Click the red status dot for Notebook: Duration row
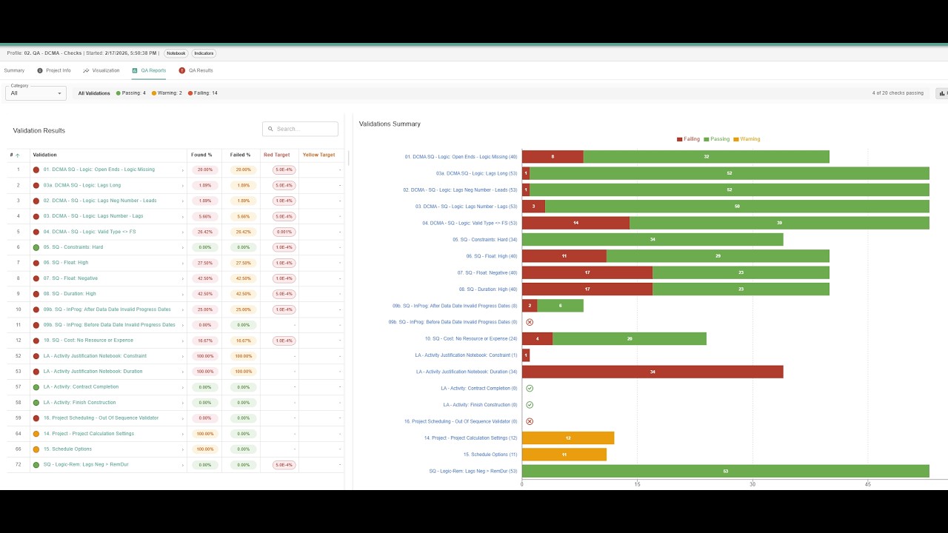This screenshot has height=533, width=948. pyautogui.click(x=36, y=372)
